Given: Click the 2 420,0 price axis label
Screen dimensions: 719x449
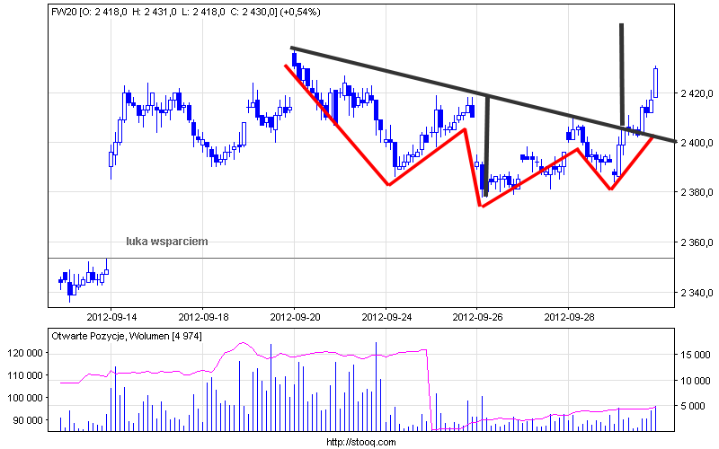Looking at the screenshot, I should 697,93.
